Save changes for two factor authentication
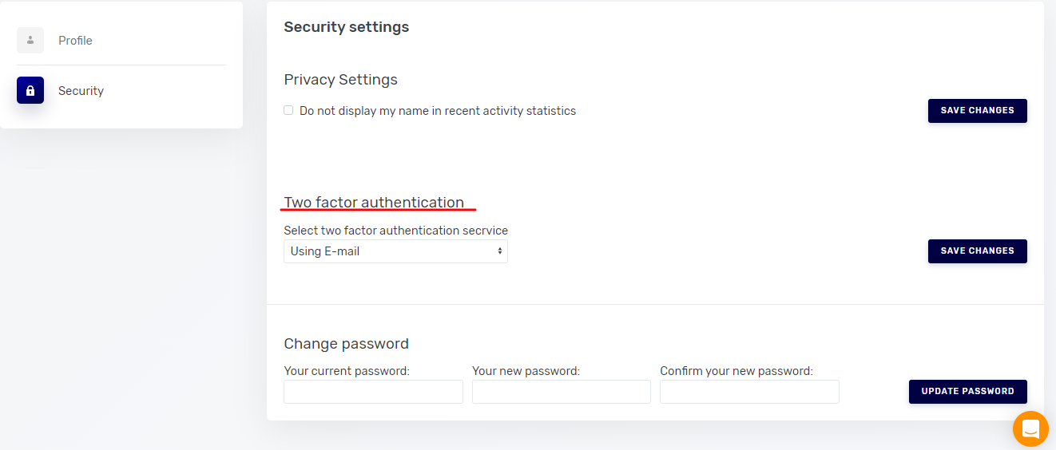 [977, 251]
